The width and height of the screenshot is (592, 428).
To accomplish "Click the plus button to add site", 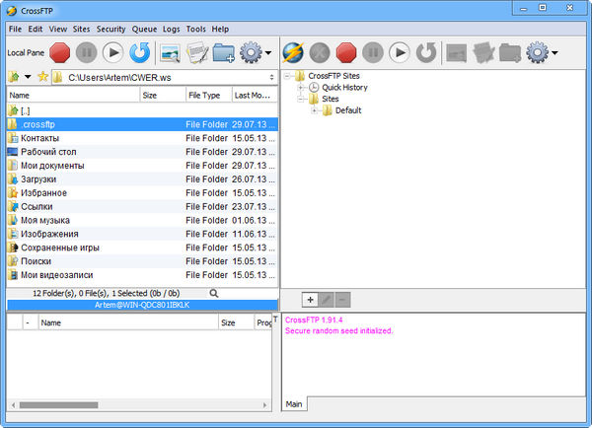I will point(311,299).
